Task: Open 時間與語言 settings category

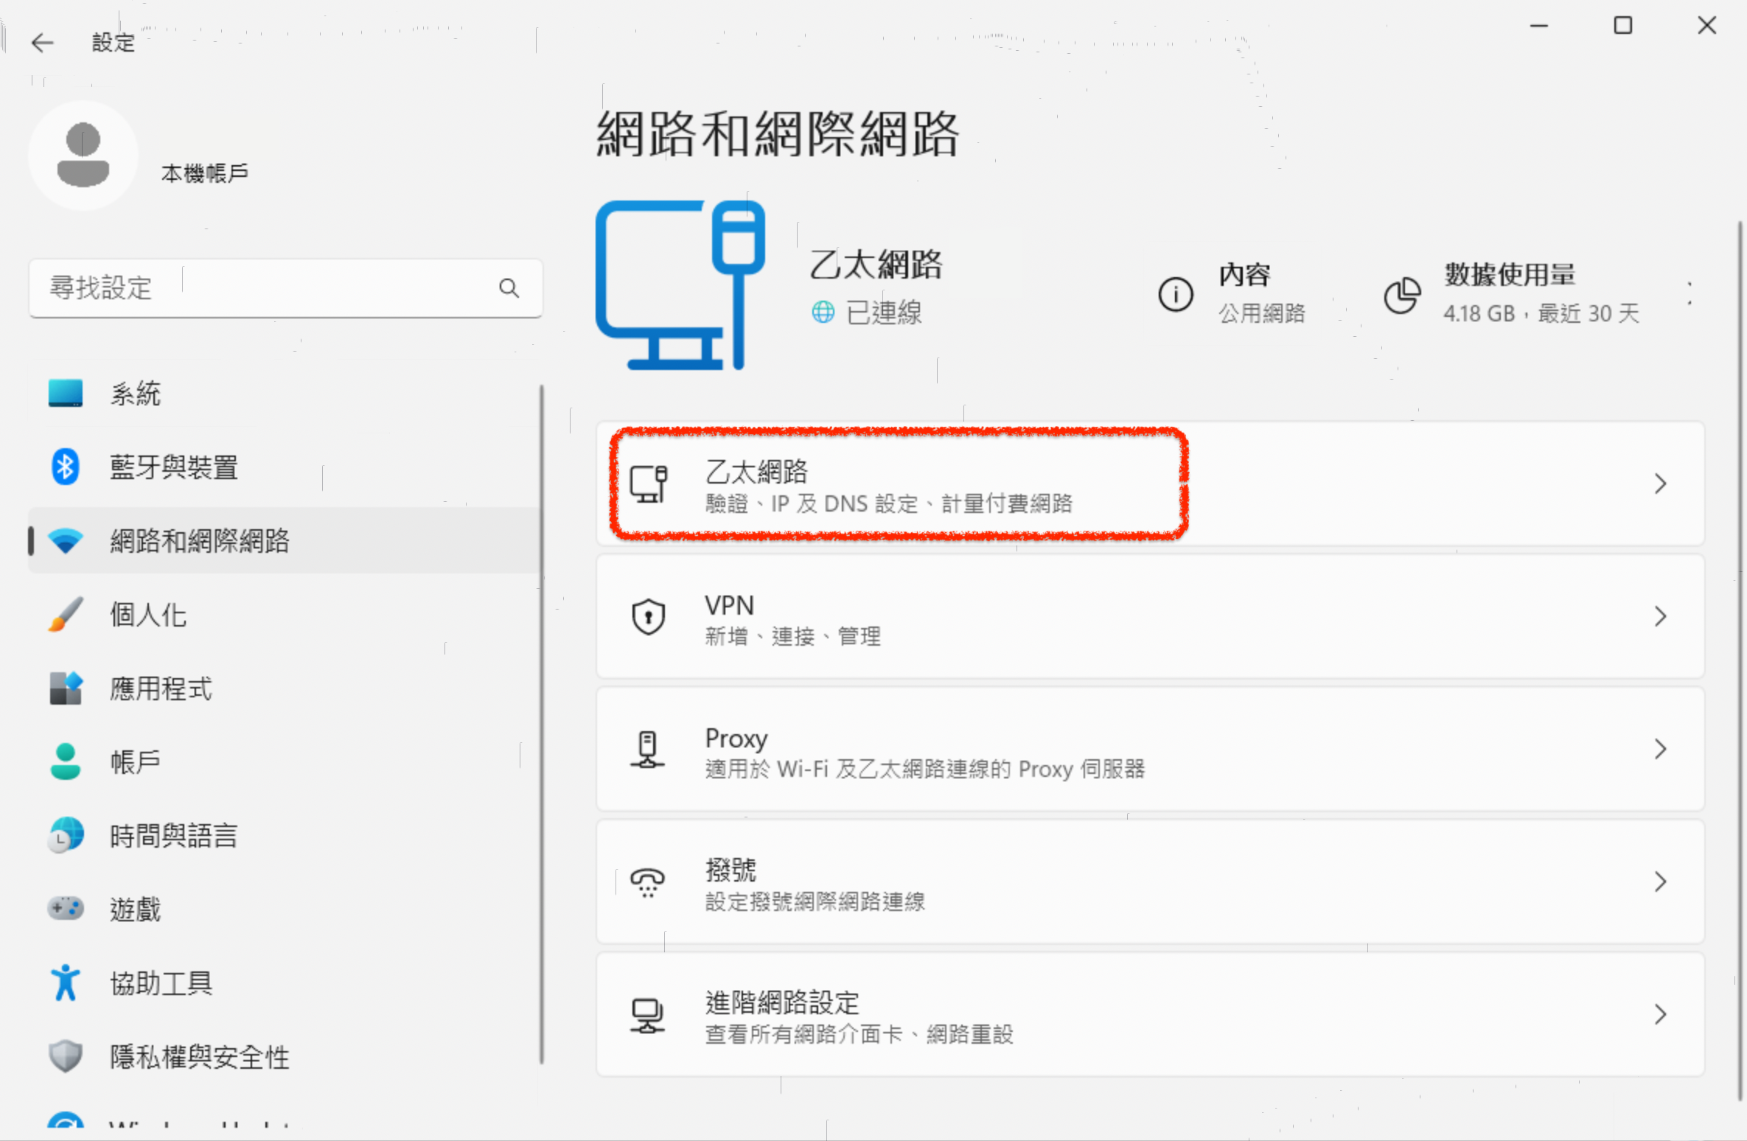Action: pyautogui.click(x=174, y=836)
